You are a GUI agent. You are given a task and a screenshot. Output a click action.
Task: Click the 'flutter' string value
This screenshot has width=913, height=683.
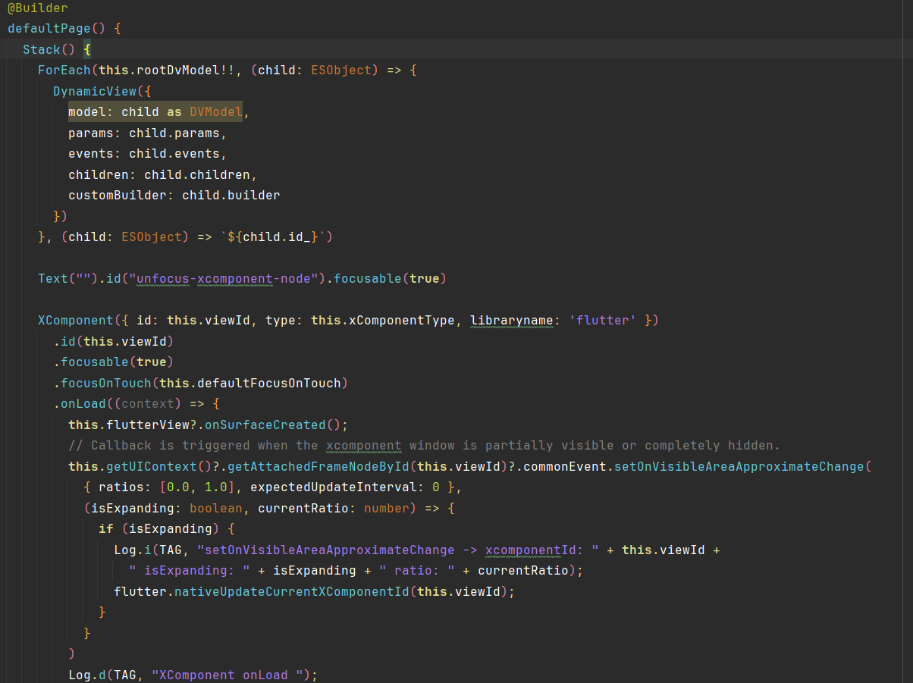click(x=603, y=320)
